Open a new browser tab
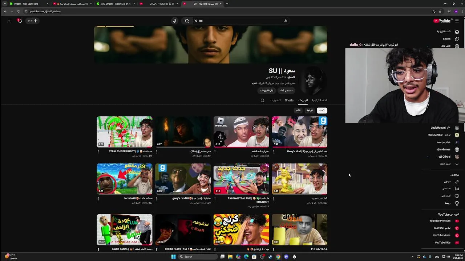Screen dimensions: 465x261 (227, 4)
